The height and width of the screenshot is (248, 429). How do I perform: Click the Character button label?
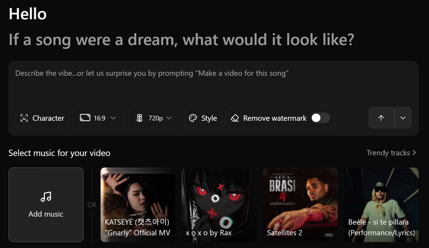click(48, 118)
